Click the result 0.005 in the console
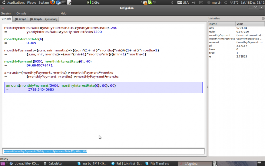The height and width of the screenshot is (166, 265). (31, 43)
